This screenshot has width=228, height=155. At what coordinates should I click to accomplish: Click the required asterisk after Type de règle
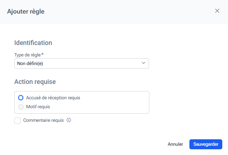click(x=43, y=54)
